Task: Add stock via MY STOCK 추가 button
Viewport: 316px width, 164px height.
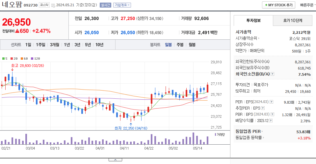Action: (278, 5)
